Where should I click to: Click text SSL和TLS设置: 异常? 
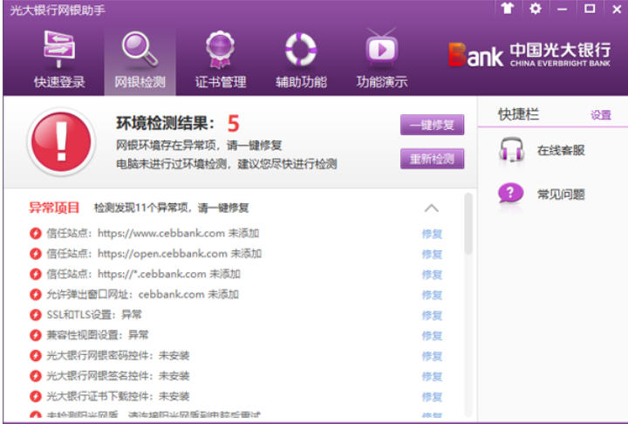(94, 315)
